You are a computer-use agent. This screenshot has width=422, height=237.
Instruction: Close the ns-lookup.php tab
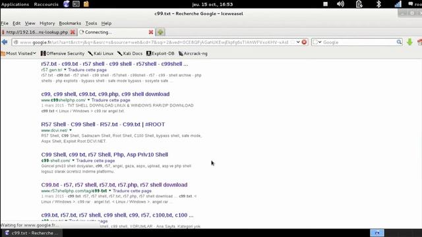[73, 32]
